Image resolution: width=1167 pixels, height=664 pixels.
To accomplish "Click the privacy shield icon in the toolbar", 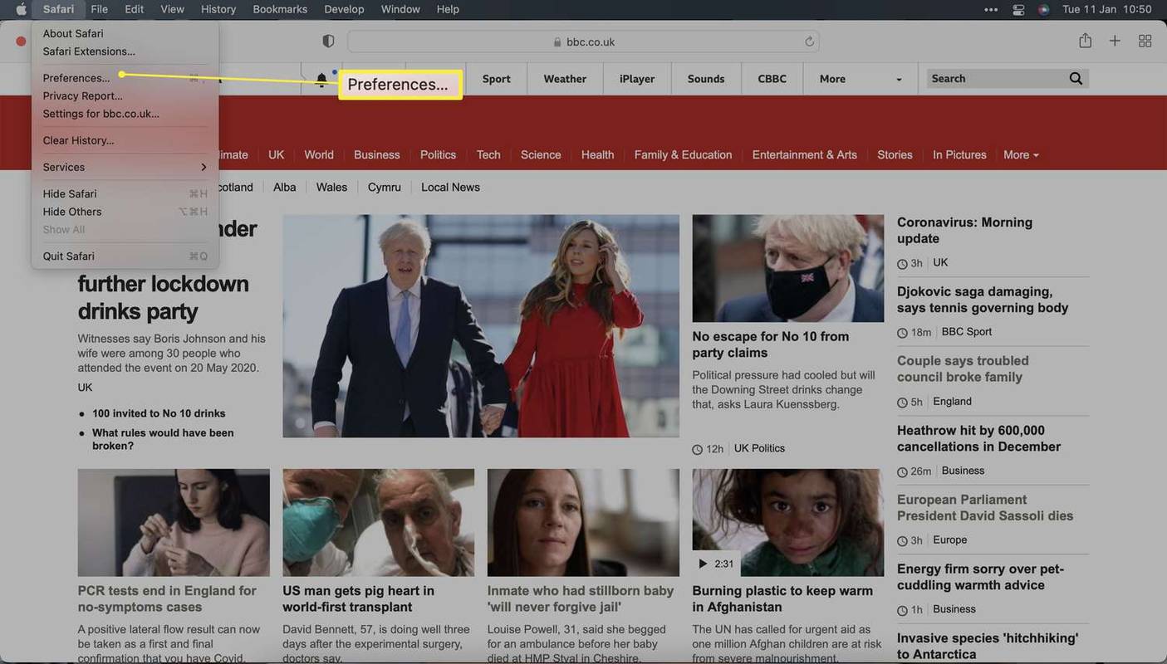I will coord(328,41).
